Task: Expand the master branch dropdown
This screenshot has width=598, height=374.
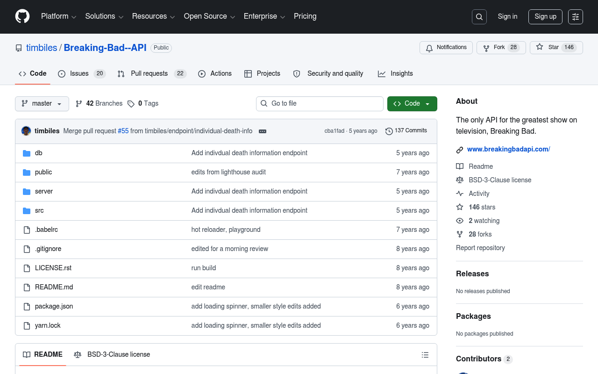Action: pyautogui.click(x=42, y=104)
